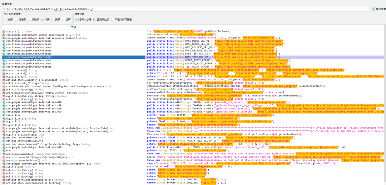Click icon of androidx.core.content.e.g.j row
386x185 pixels.
point(4,92)
